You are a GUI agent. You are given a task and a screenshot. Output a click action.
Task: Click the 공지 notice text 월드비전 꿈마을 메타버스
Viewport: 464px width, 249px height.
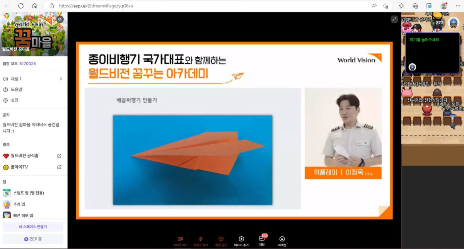[x=31, y=127]
